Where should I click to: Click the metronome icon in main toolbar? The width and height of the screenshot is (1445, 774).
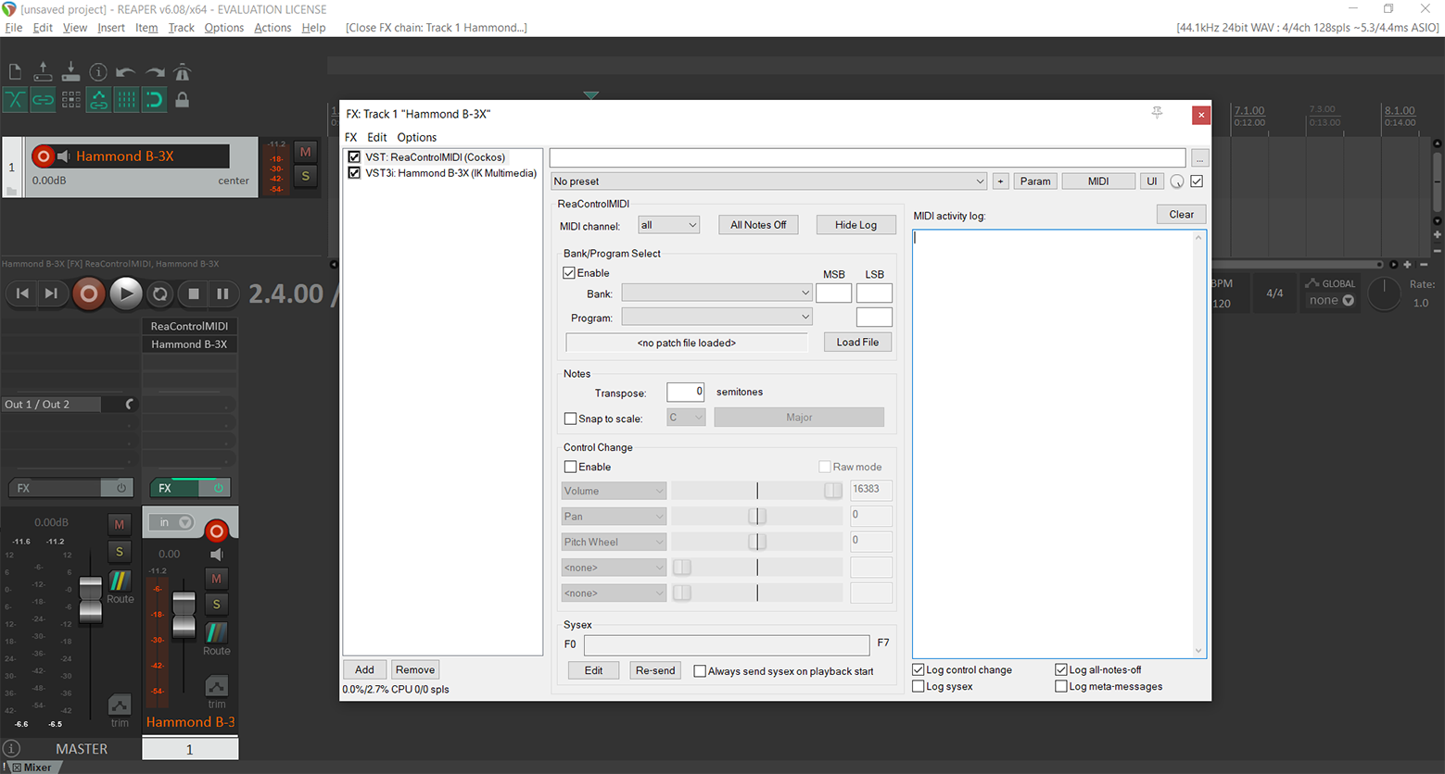pos(183,72)
